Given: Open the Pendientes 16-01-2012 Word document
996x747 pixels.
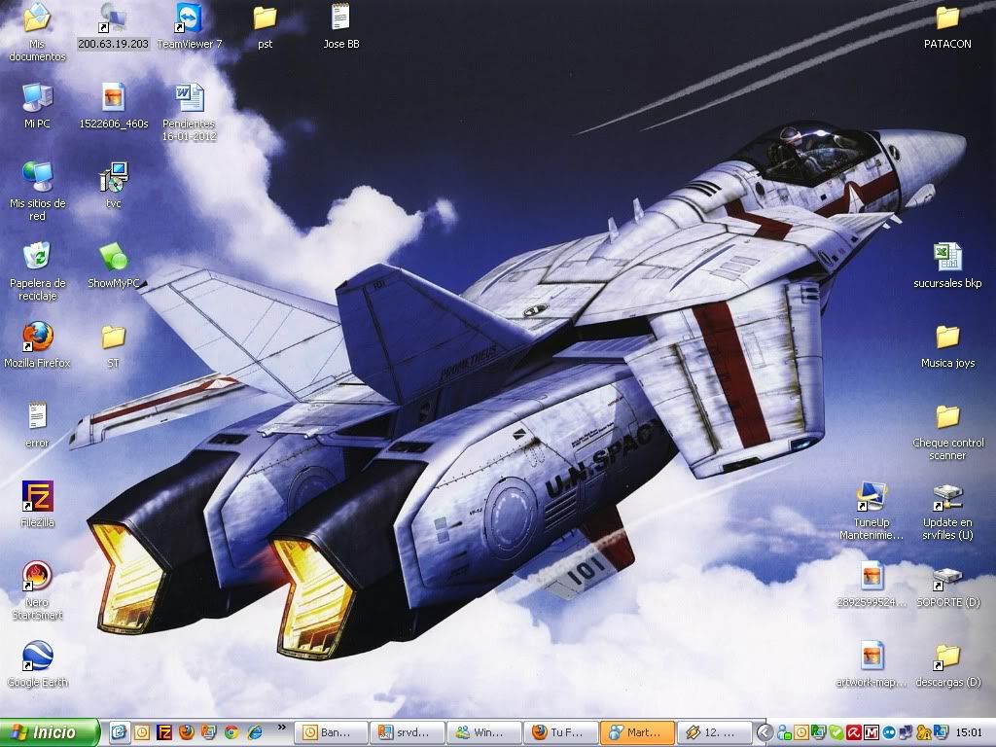Looking at the screenshot, I should tap(190, 97).
